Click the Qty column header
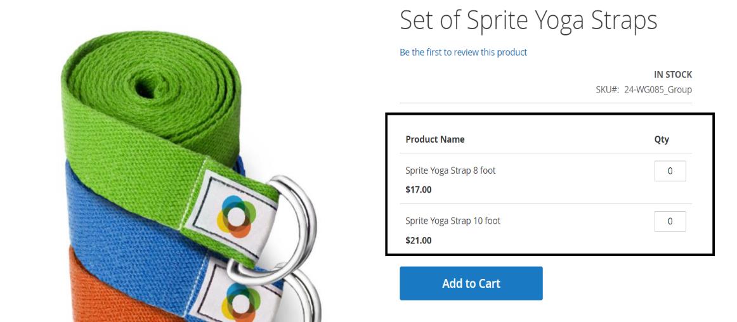The height and width of the screenshot is (322, 737). [662, 139]
